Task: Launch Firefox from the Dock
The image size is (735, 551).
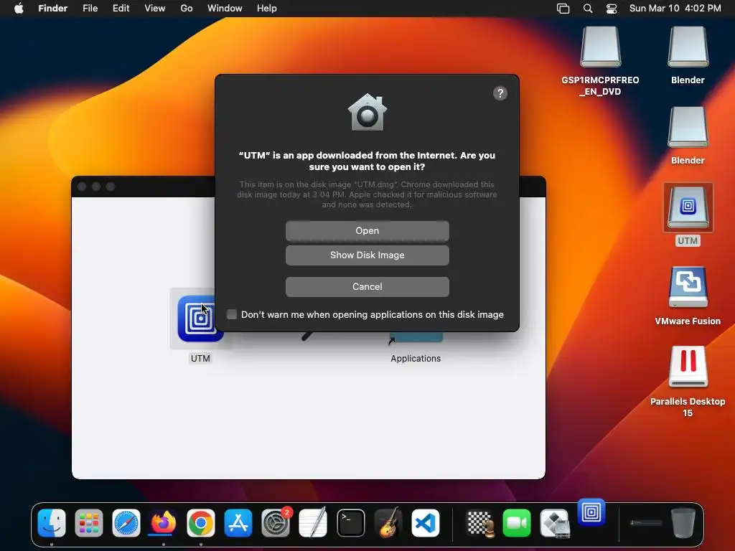Action: pyautogui.click(x=163, y=523)
